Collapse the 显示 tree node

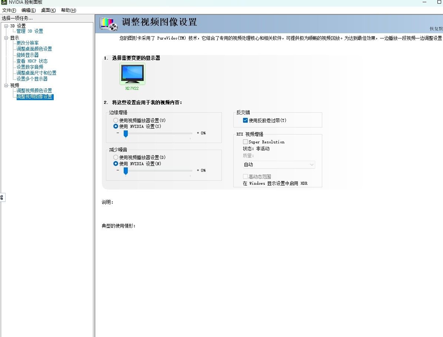point(6,38)
